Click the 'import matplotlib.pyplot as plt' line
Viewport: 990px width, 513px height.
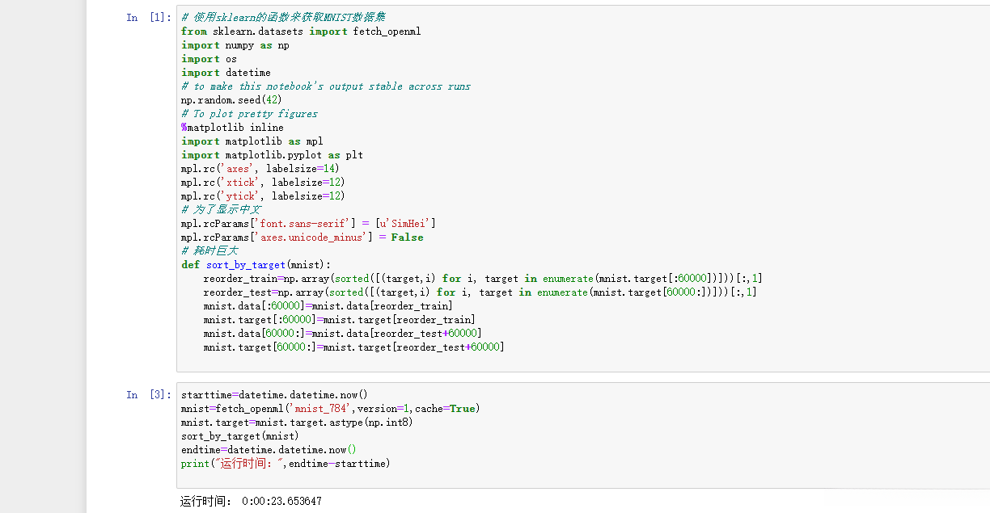[x=272, y=155]
